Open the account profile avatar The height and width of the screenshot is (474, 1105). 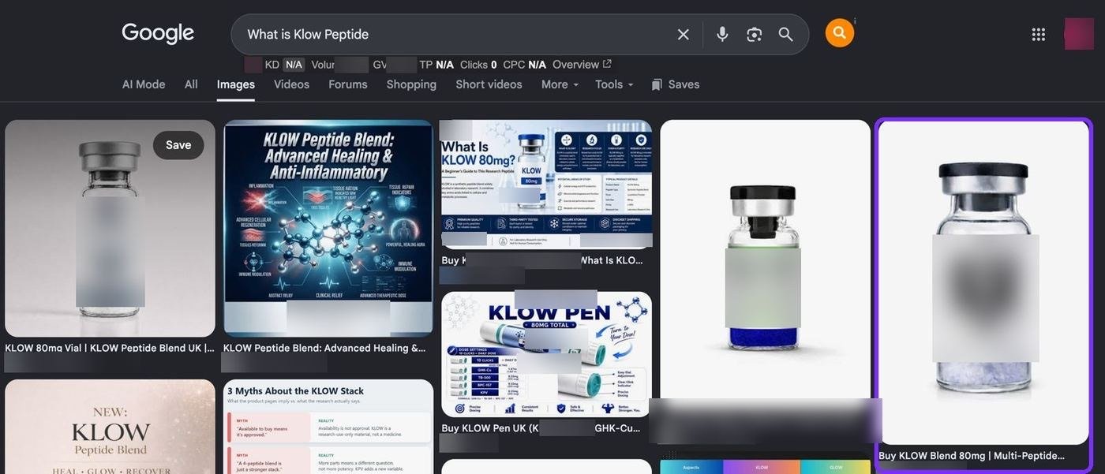[1079, 34]
